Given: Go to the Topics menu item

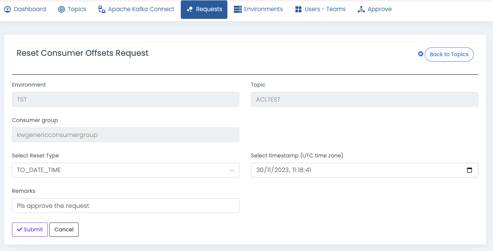Looking at the screenshot, I should [x=77, y=9].
